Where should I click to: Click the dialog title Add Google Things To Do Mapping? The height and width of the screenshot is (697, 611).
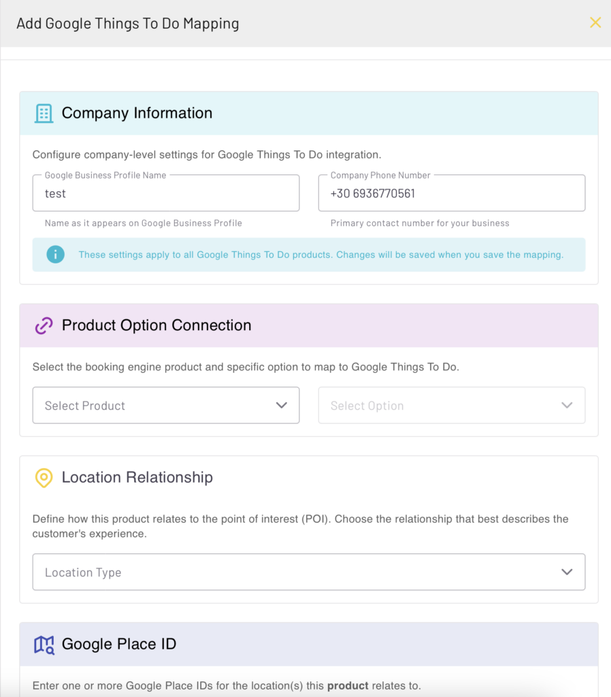[128, 23]
